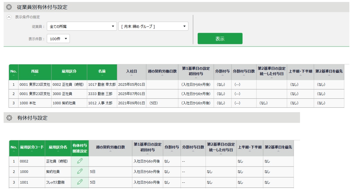Click the green 表示 button
The width and height of the screenshot is (353, 192).
(x=220, y=39)
